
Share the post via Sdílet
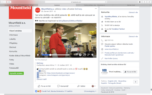pyautogui.click(x=81, y=86)
